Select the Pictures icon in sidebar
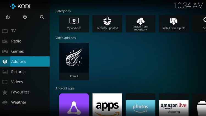 (x=5, y=72)
